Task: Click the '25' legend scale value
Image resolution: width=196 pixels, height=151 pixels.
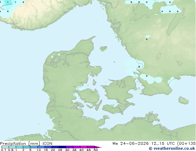Action: 60,150
